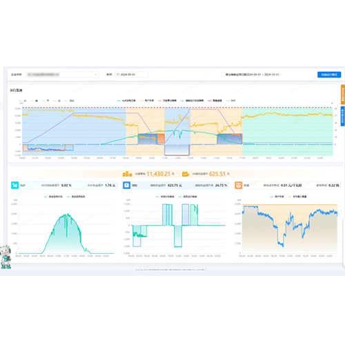
Task: Click the orange revenue-increase icon beside 625.51
Action: 186,174
